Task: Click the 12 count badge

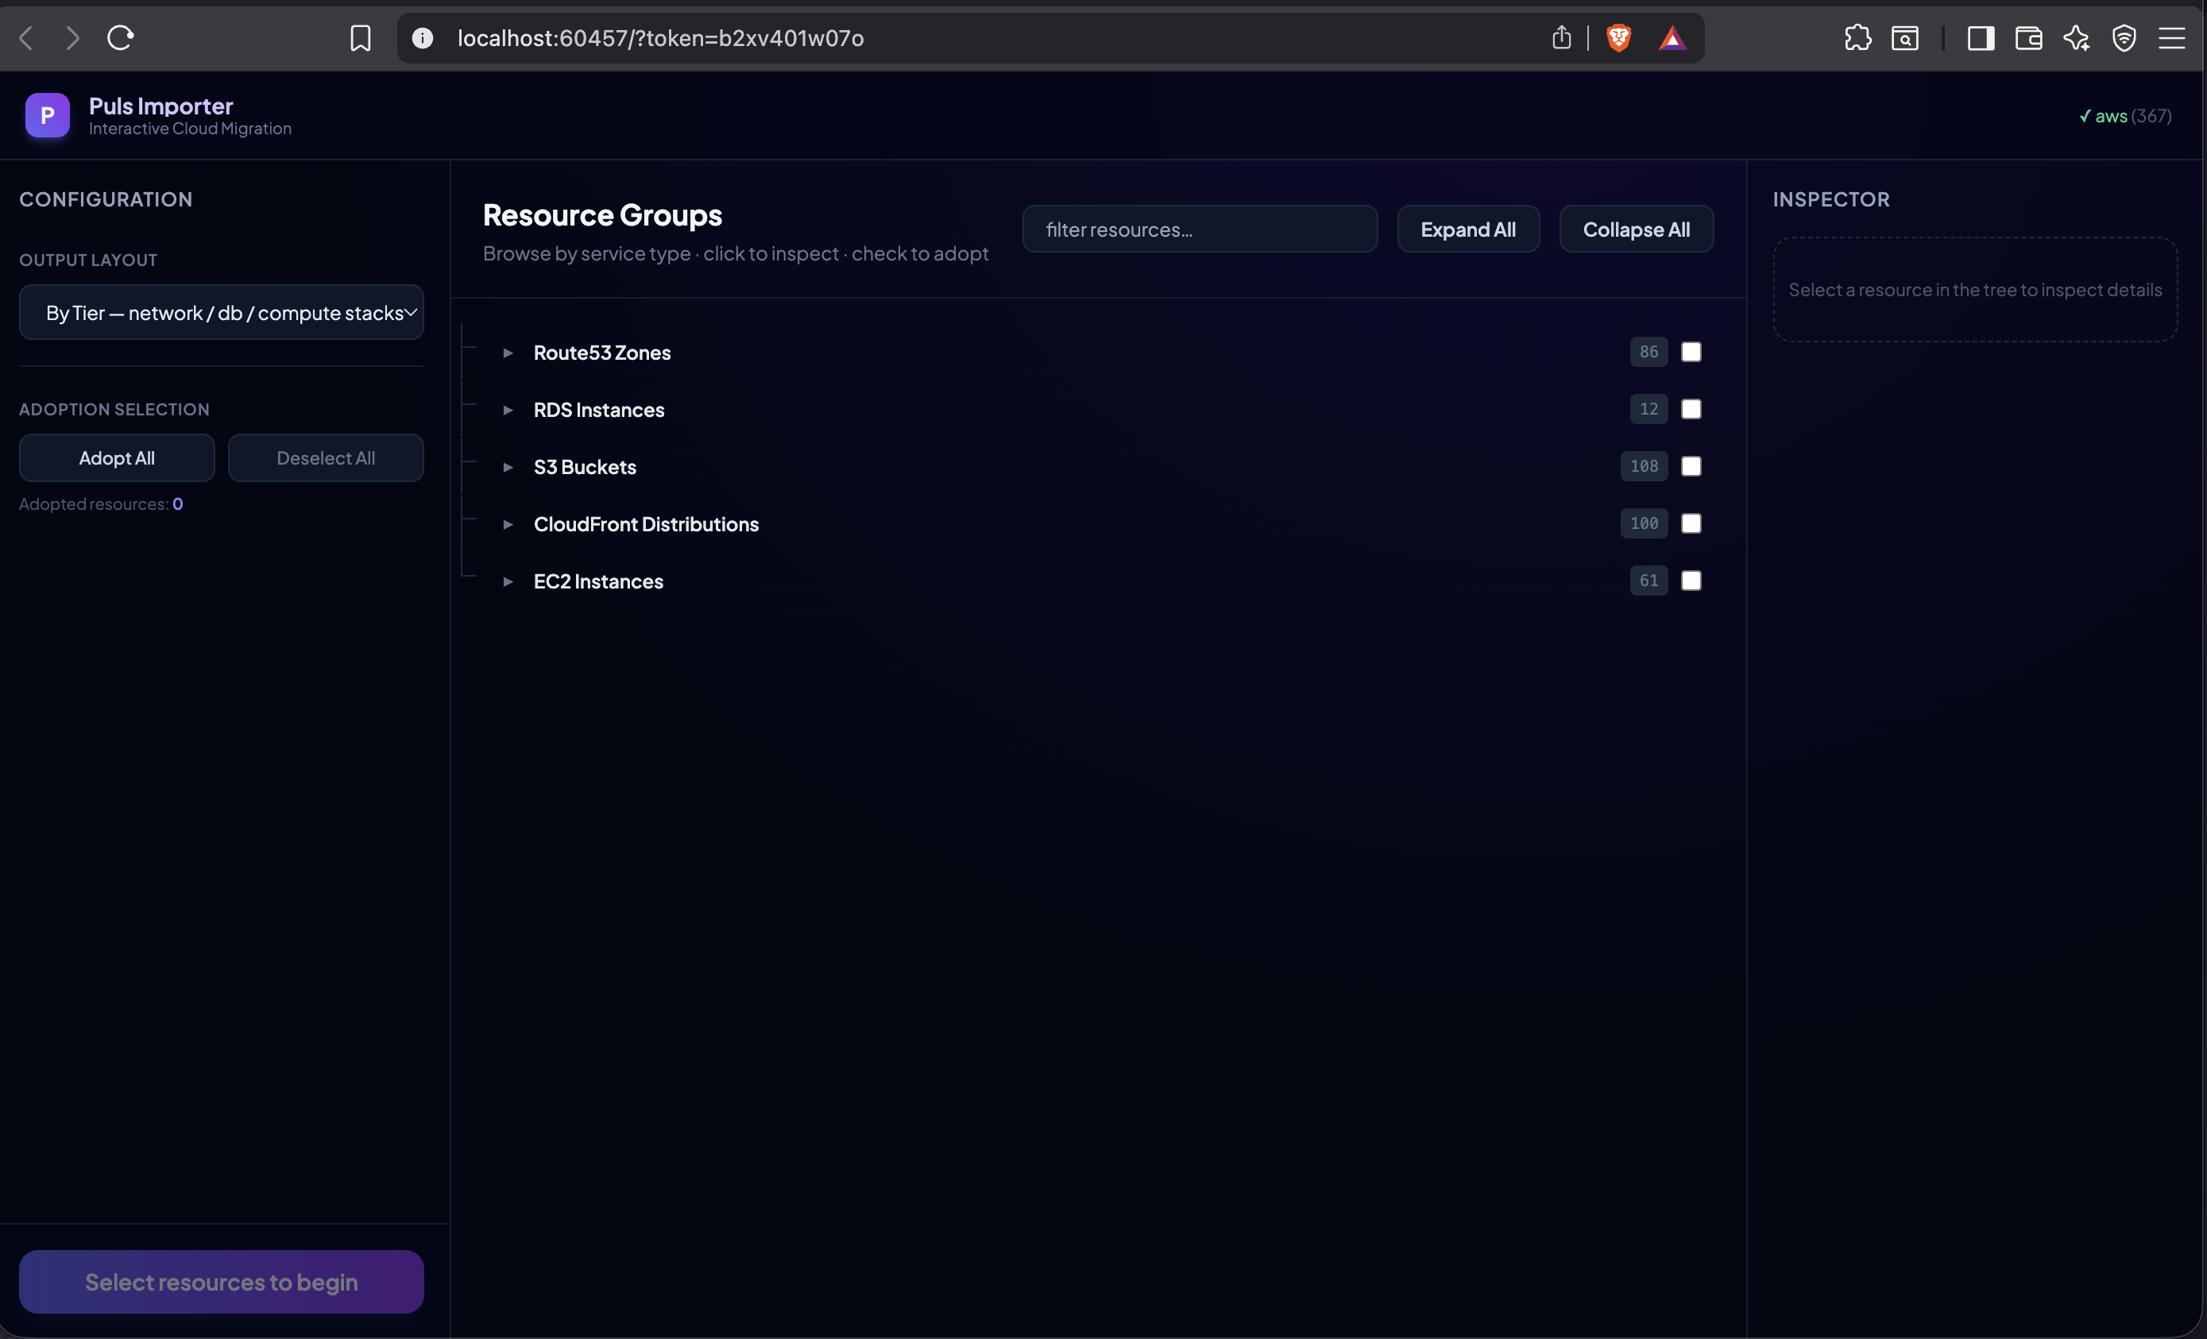Action: pos(1649,409)
